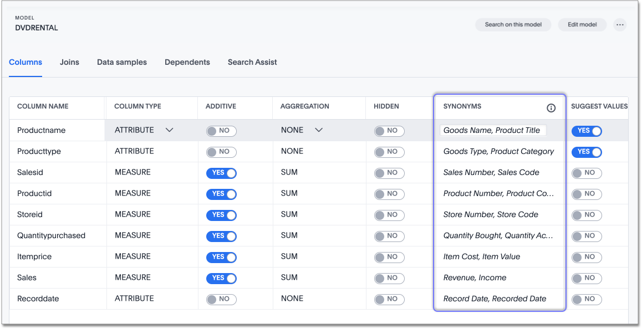The image size is (642, 329).
Task: Select the Search Assist tab
Action: pyautogui.click(x=252, y=62)
